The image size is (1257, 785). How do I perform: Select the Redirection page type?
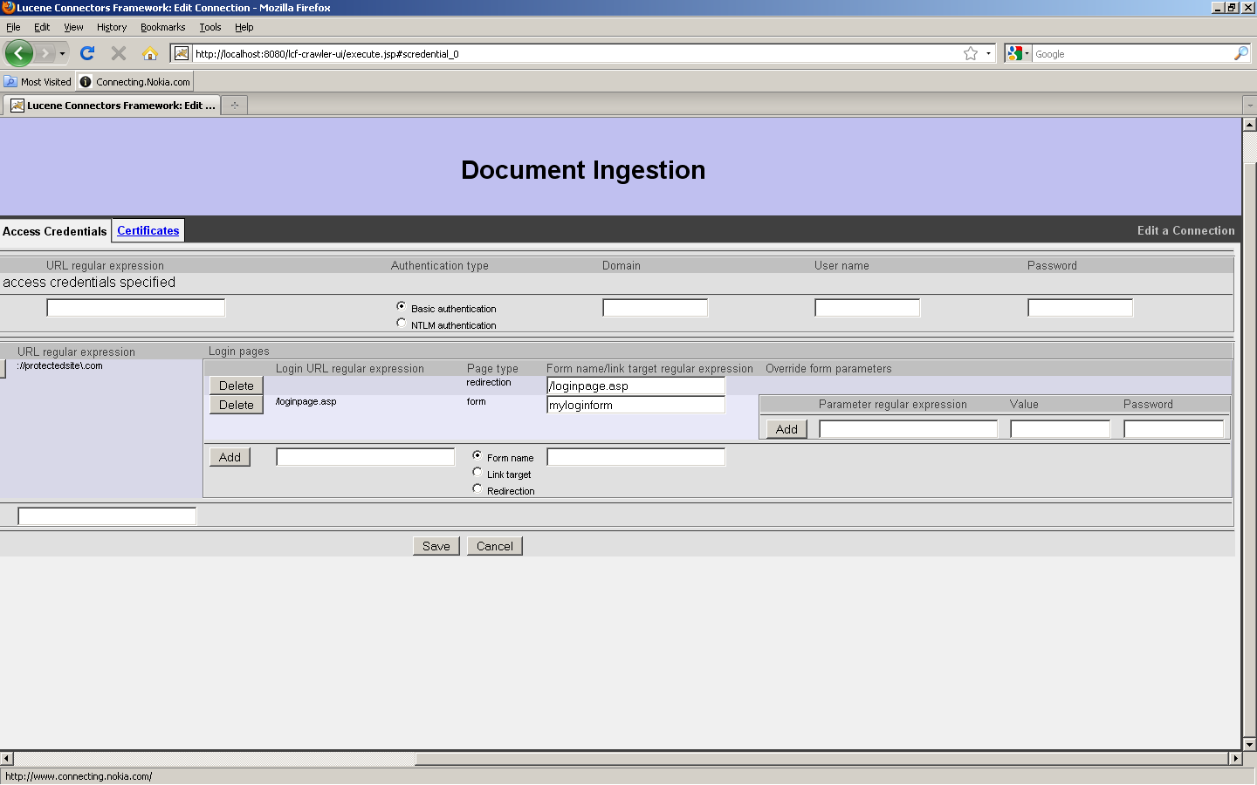click(x=477, y=489)
